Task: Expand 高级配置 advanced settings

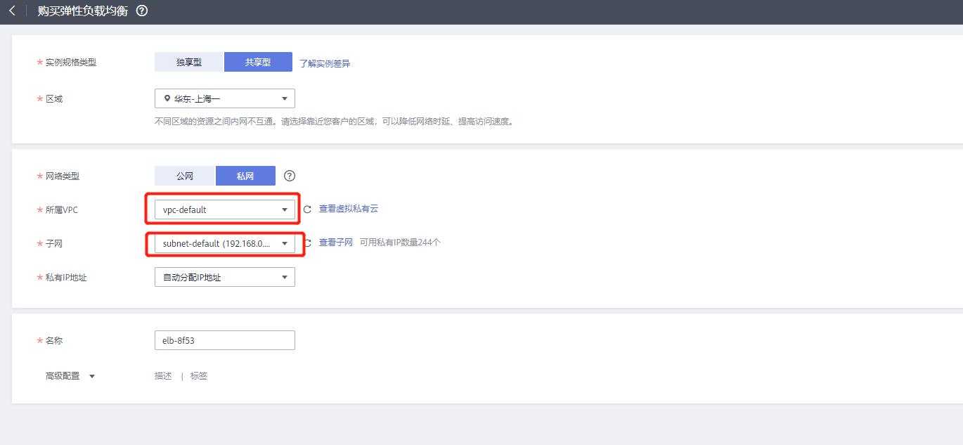Action: [x=70, y=376]
